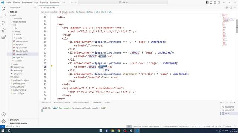Toggle the primary sidebar layout icon
The width and height of the screenshot is (238, 133).
208,3
